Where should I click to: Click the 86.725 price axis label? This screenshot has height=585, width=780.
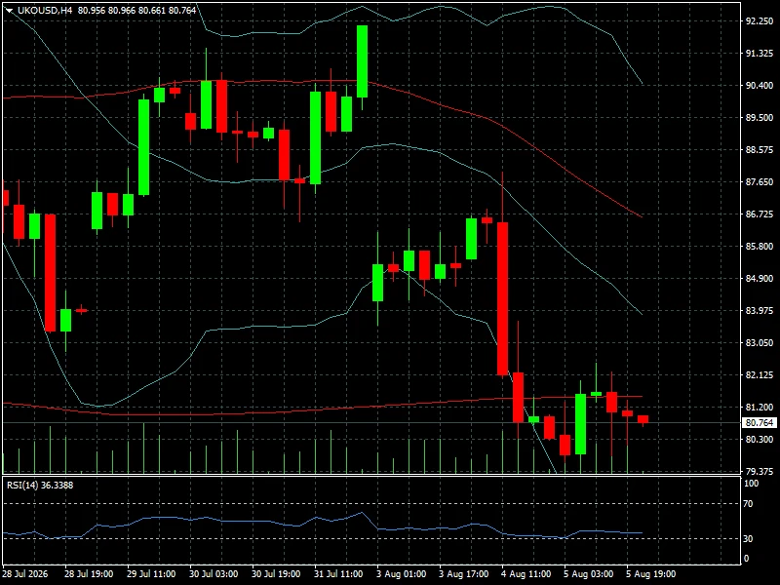pos(760,214)
